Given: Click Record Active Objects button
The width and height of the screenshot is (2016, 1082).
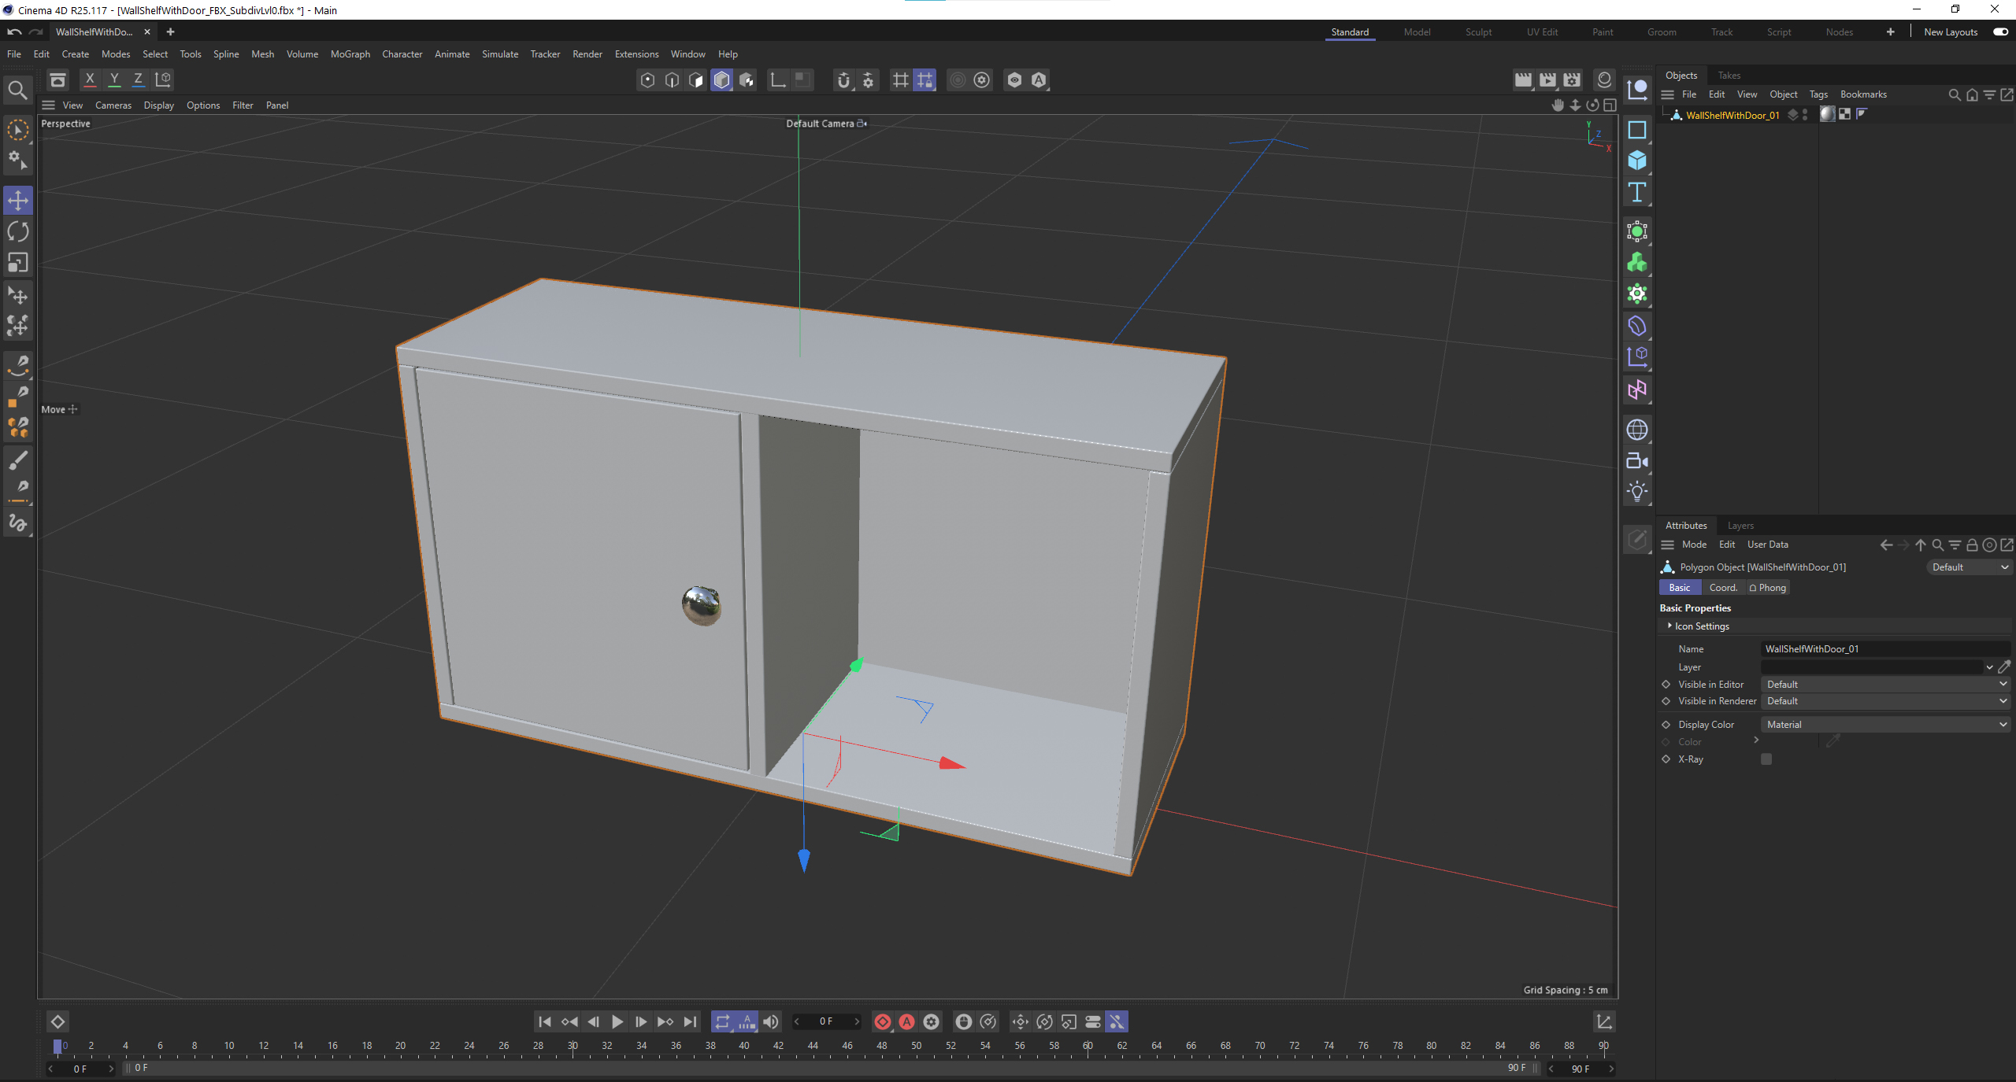Looking at the screenshot, I should [x=883, y=1021].
